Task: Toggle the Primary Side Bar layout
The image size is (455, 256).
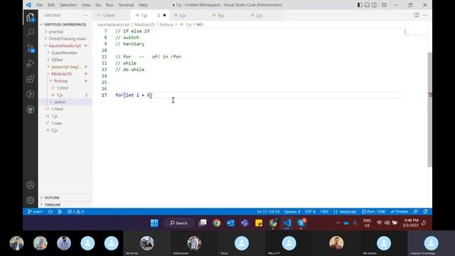Action: click(x=360, y=5)
